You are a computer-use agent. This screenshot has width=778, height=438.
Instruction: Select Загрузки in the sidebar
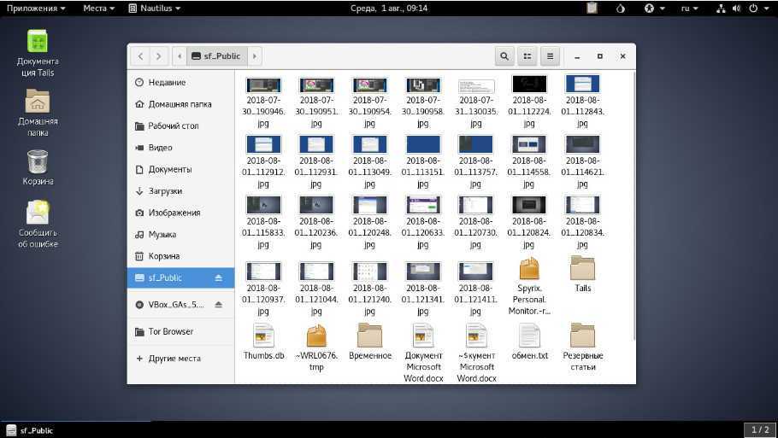click(165, 191)
